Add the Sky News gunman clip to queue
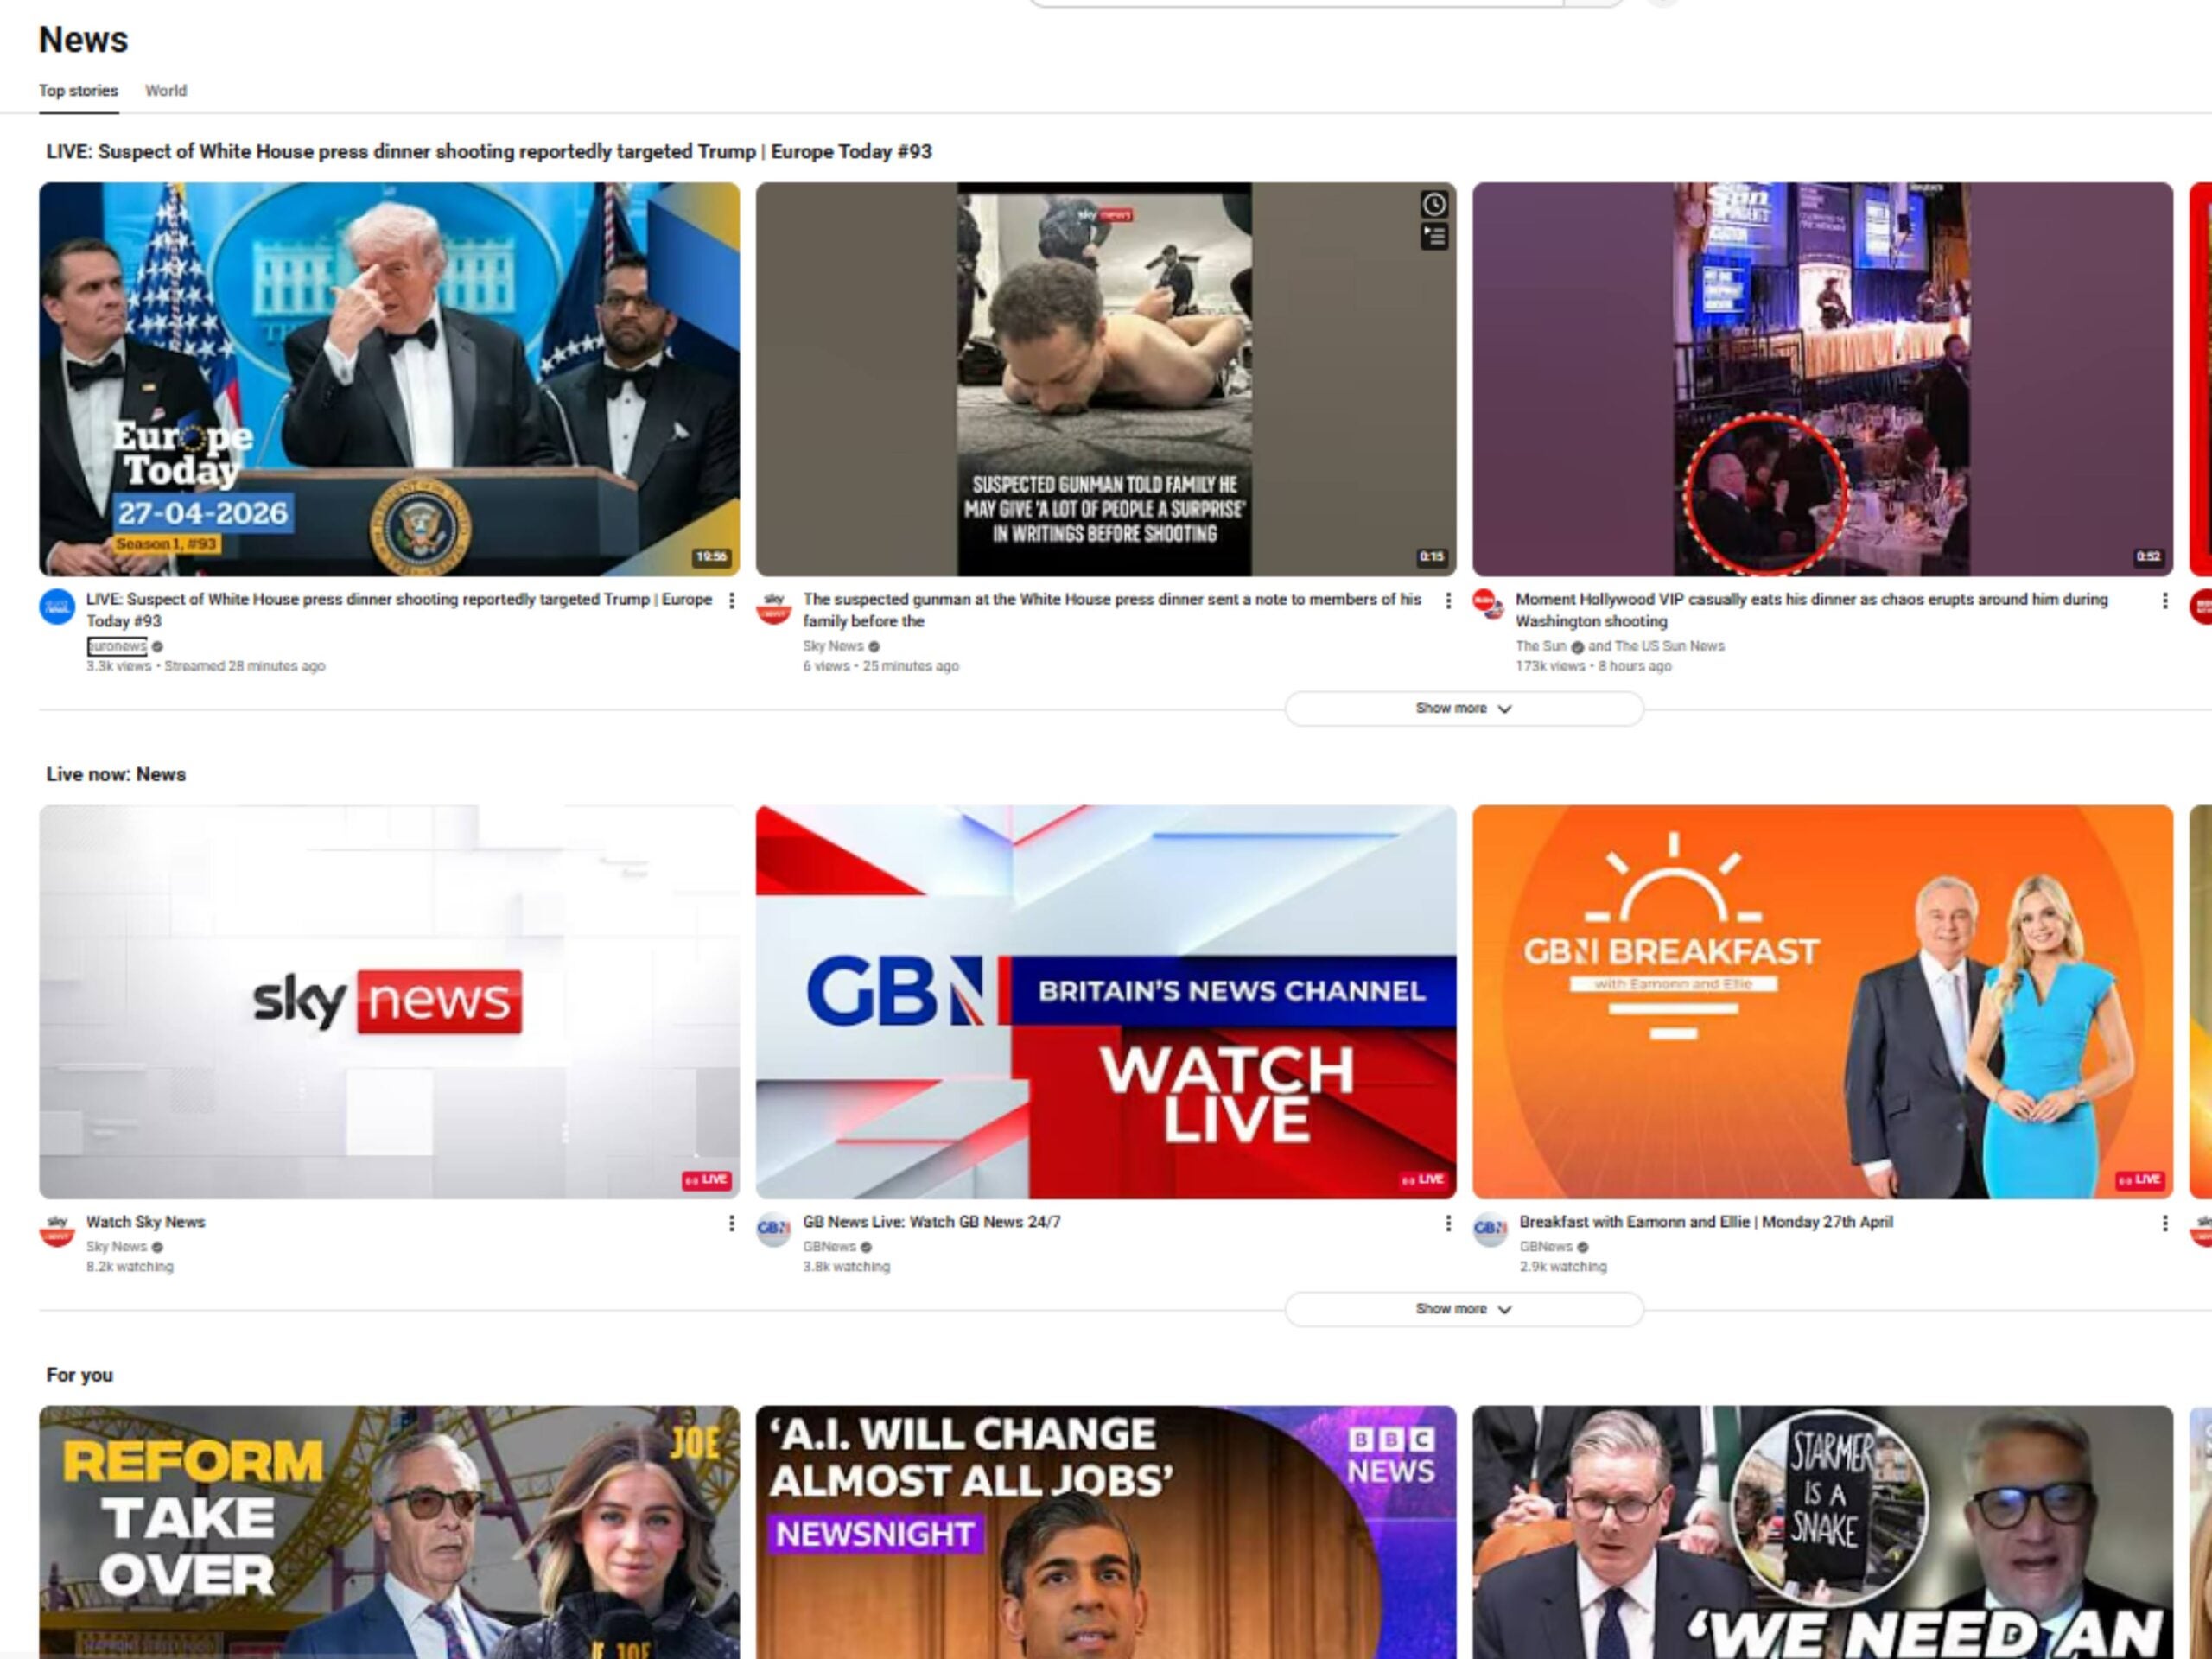The width and height of the screenshot is (2212, 1659). (x=1434, y=236)
